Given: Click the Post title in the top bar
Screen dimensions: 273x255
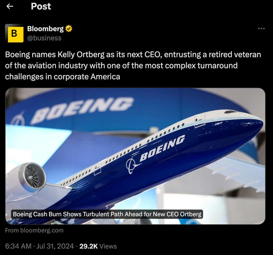Looking at the screenshot, I should click(41, 6).
